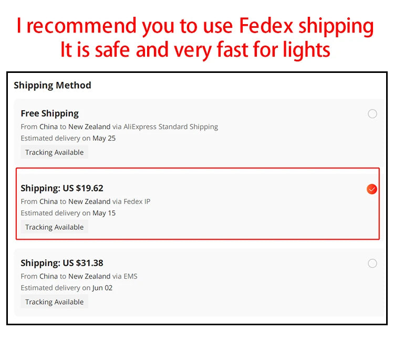Click the "Shipping: US $19.62" title
The width and height of the screenshot is (394, 341).
coord(62,188)
